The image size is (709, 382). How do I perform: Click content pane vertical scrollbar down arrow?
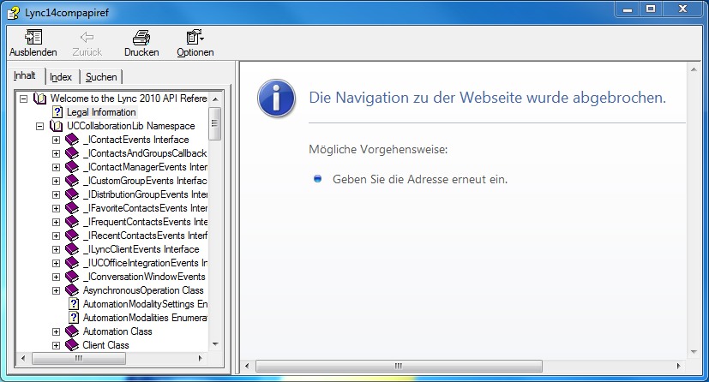pyautogui.click(x=694, y=352)
